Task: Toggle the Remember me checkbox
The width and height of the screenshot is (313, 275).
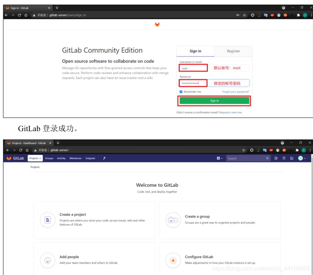Action: point(181,92)
